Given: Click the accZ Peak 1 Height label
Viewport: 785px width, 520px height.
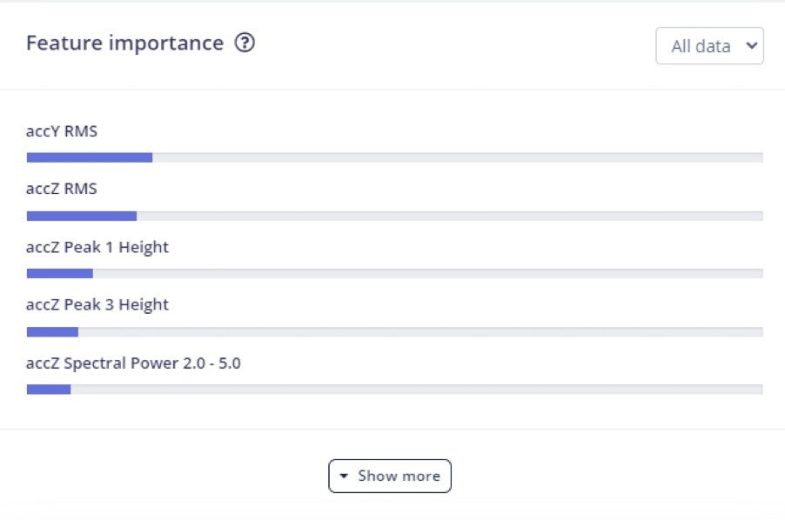Looking at the screenshot, I should [97, 247].
